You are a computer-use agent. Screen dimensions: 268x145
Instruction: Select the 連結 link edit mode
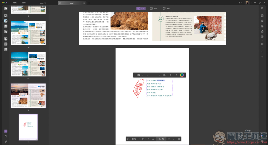tap(166, 8)
